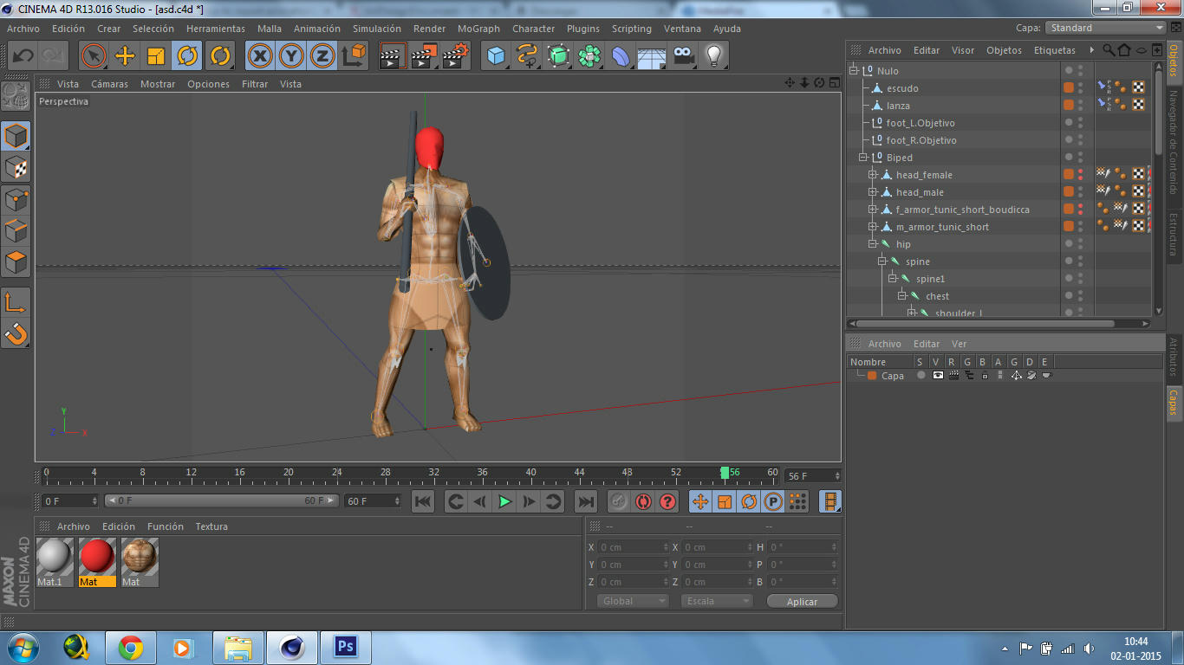Open the spline tools icon
The image size is (1184, 665).
point(527,56)
